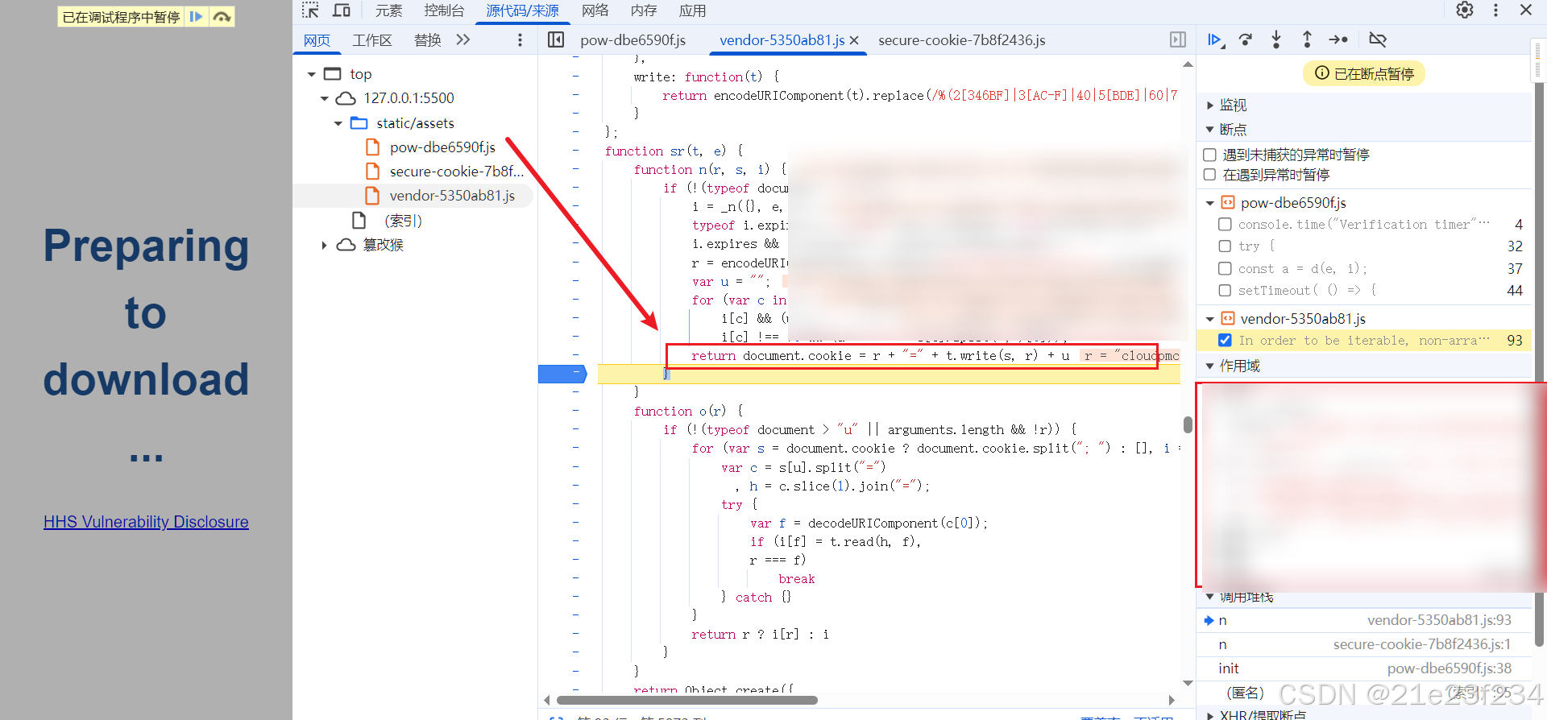This screenshot has height=720, width=1547.
Task: Collapse the 断点 breakpoints section
Action: (1209, 130)
